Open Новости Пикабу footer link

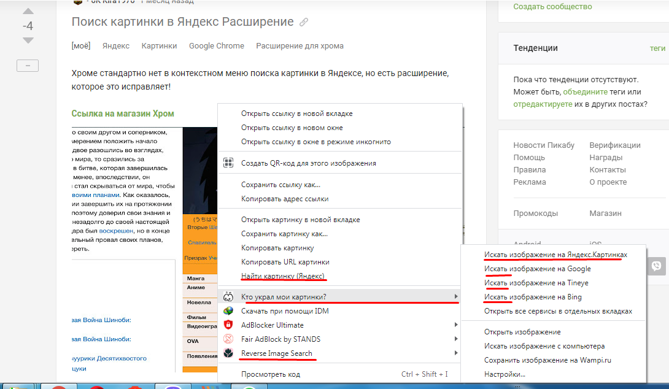[544, 145]
